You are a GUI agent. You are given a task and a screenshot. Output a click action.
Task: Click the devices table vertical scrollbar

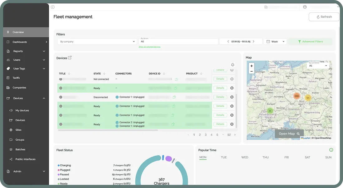coord(236,111)
